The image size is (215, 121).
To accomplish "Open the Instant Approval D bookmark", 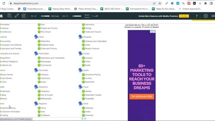I will (190, 9).
